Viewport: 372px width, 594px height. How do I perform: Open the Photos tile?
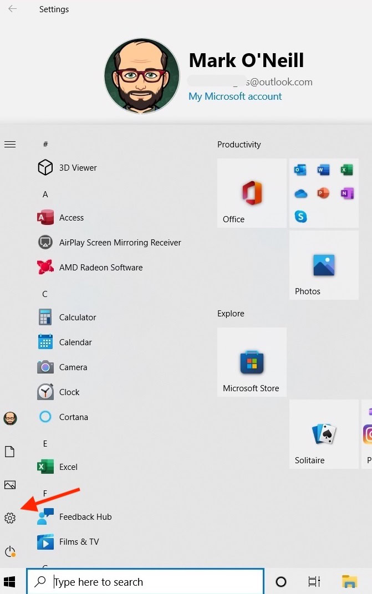[324, 265]
